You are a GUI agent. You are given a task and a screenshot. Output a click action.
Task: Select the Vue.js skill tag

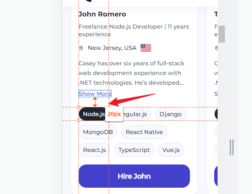[171, 150]
